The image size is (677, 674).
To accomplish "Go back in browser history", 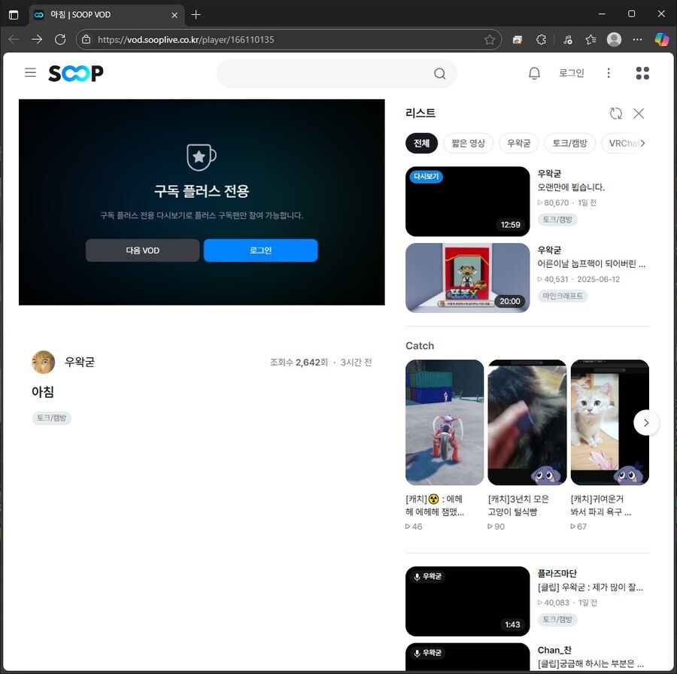I will [14, 40].
